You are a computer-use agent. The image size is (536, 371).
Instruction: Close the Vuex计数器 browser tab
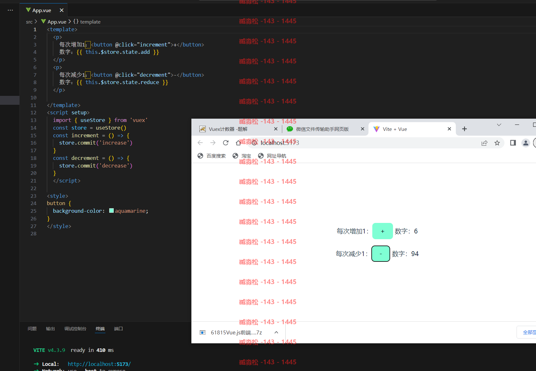pos(276,129)
